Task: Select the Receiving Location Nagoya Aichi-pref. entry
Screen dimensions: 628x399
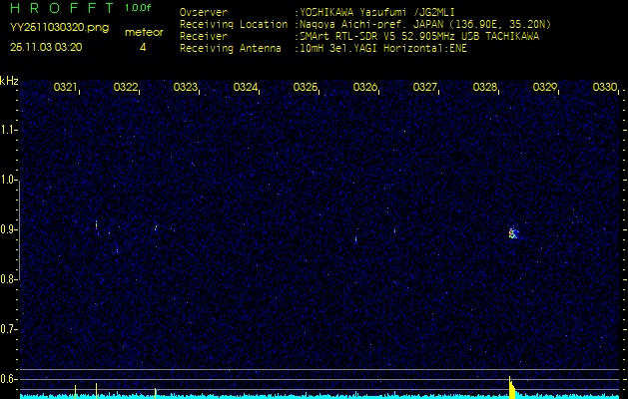Action: tap(365, 24)
